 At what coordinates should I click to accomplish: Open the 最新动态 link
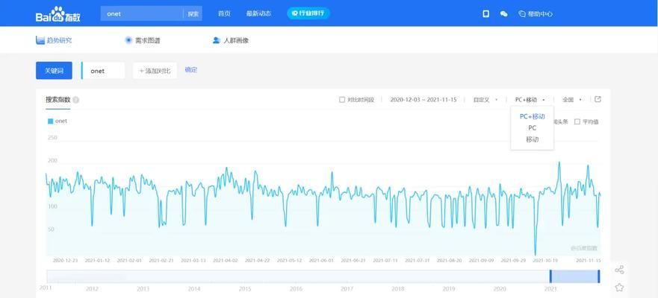[x=258, y=14]
